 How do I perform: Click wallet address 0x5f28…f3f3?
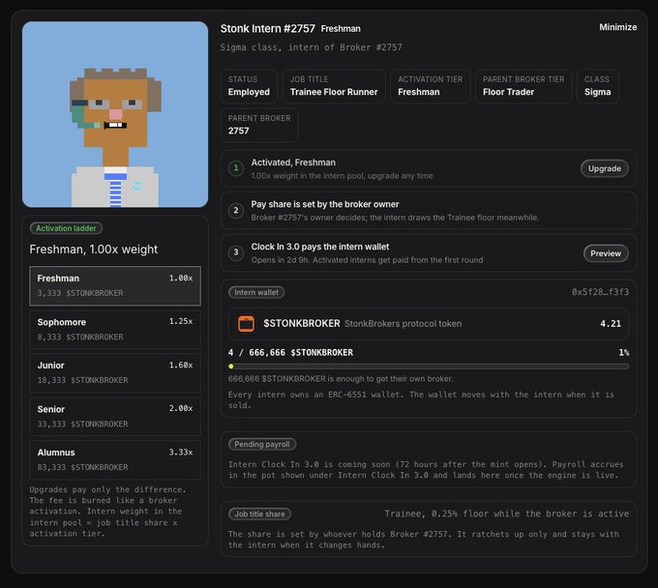[x=600, y=292]
